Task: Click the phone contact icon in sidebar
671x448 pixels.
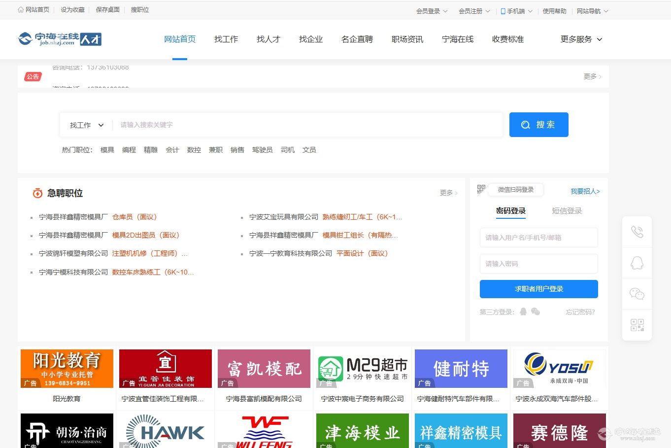Action: [637, 232]
